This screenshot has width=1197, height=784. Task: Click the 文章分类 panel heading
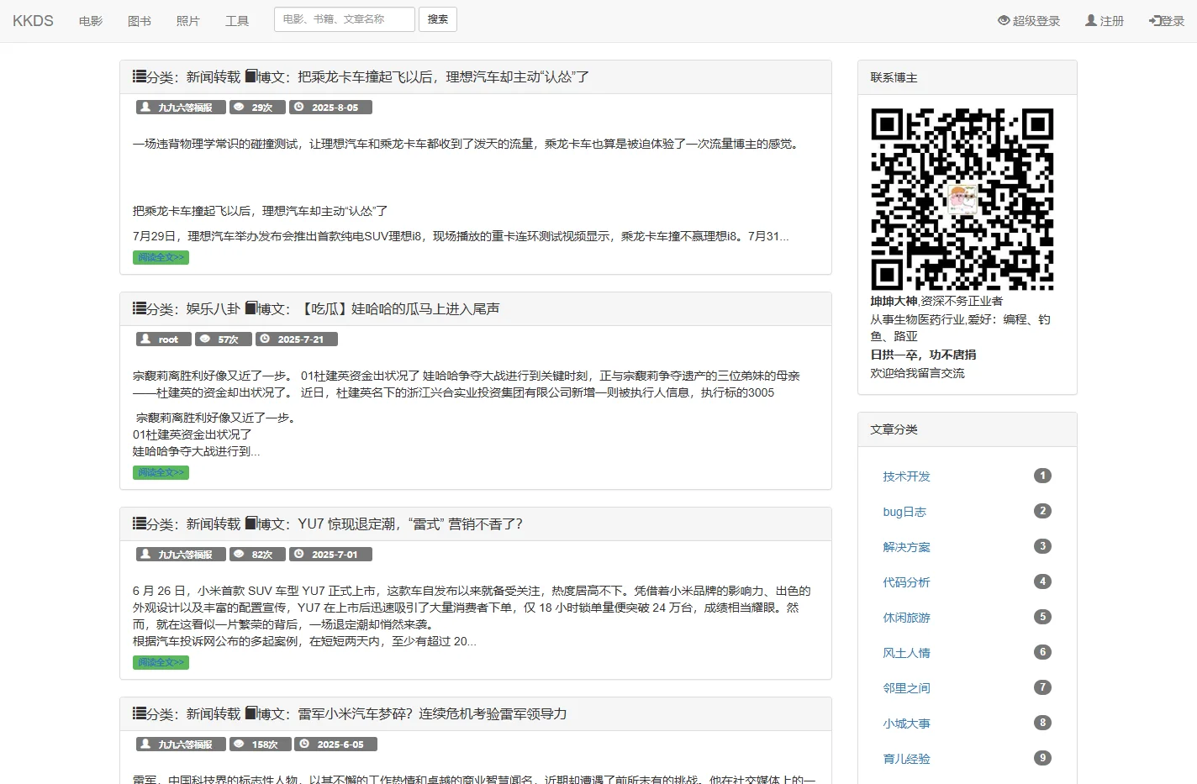968,429
